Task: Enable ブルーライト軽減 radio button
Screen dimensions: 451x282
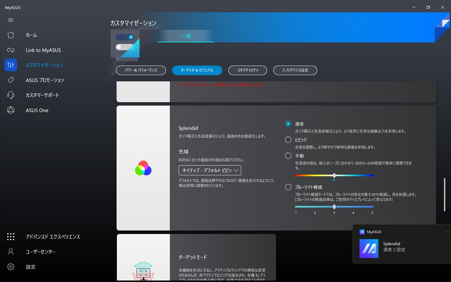Action: 288,187
